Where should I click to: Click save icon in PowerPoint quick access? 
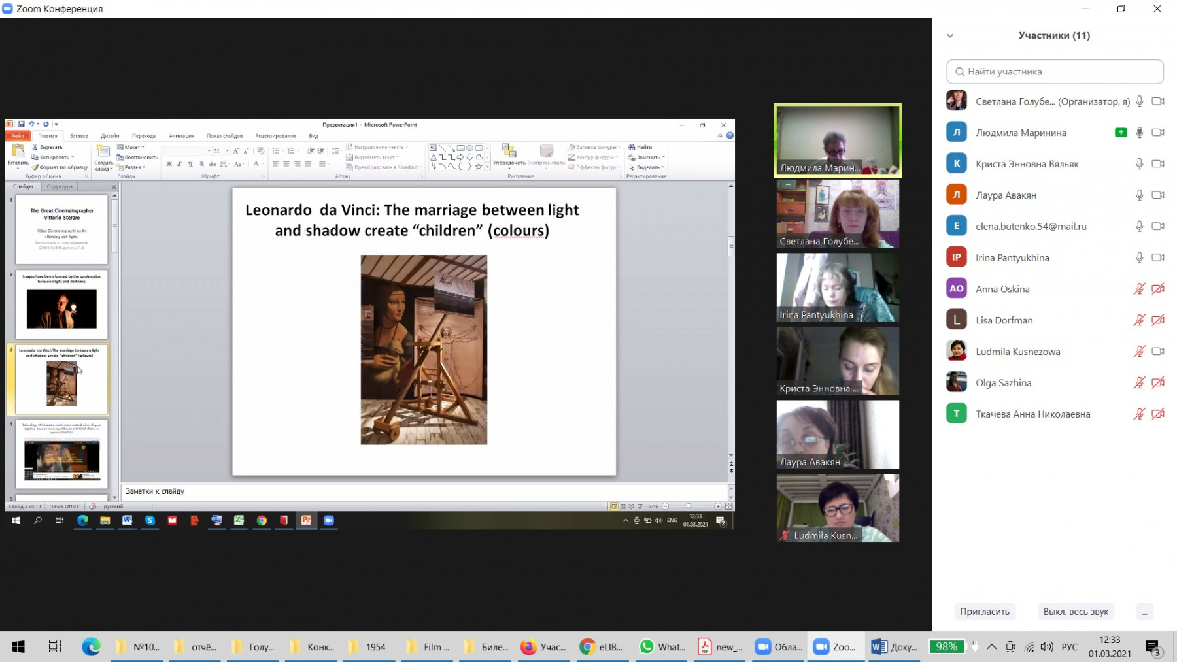click(x=21, y=124)
